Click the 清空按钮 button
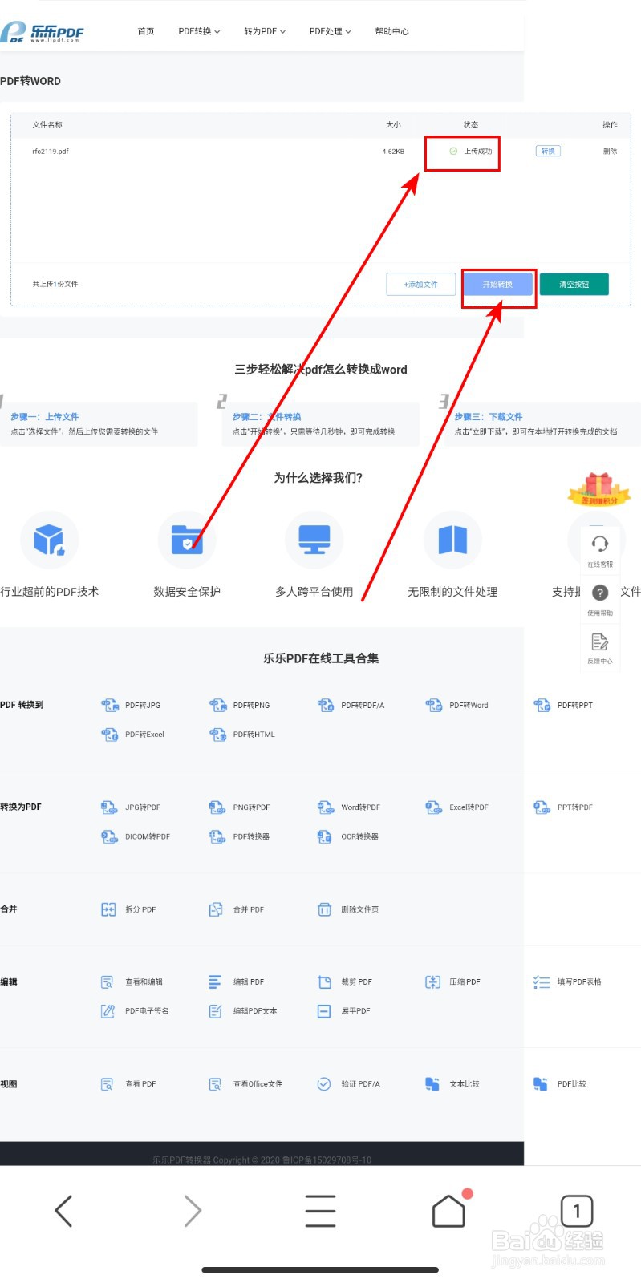 [574, 285]
